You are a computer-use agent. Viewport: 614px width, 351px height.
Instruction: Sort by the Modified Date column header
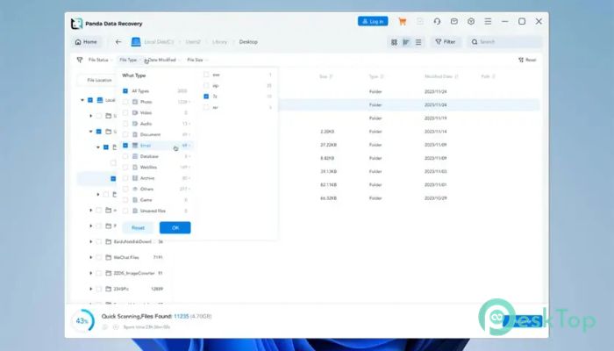click(x=441, y=76)
